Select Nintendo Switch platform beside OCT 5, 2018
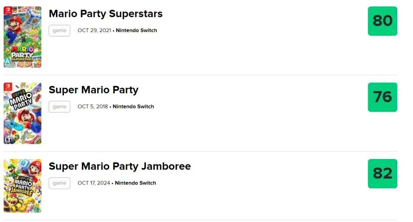Screen dimensions: 413x222 (133, 107)
